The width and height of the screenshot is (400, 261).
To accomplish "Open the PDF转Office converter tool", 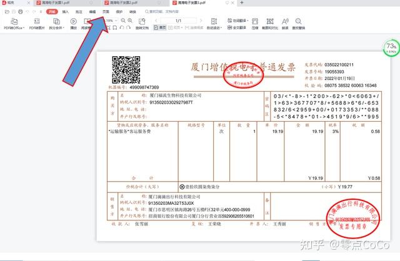I will click(14, 24).
